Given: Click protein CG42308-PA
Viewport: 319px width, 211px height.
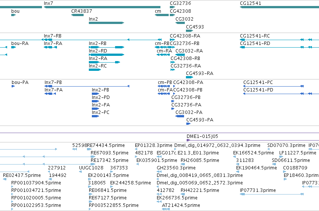Looking at the screenshot, I should tap(188, 82).
